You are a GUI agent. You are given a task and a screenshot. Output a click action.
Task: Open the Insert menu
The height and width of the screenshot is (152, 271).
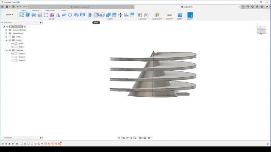pos(180,19)
